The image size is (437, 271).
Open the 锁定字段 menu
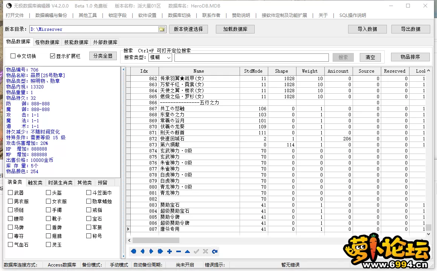click(x=118, y=15)
